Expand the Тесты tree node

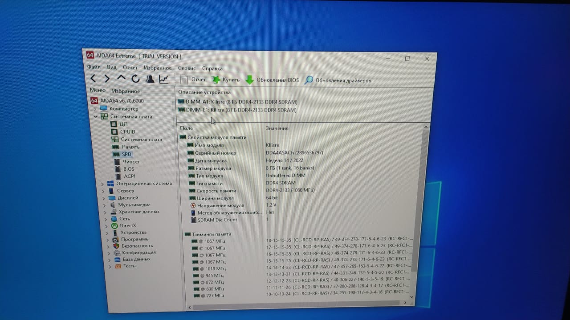pos(110,266)
